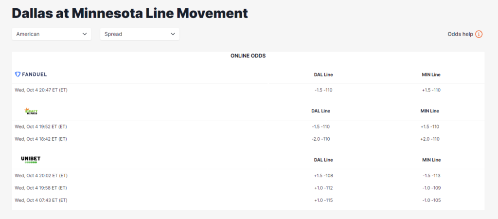Click the chevron arrow in Spread dropdown
The height and width of the screenshot is (219, 498).
173,34
